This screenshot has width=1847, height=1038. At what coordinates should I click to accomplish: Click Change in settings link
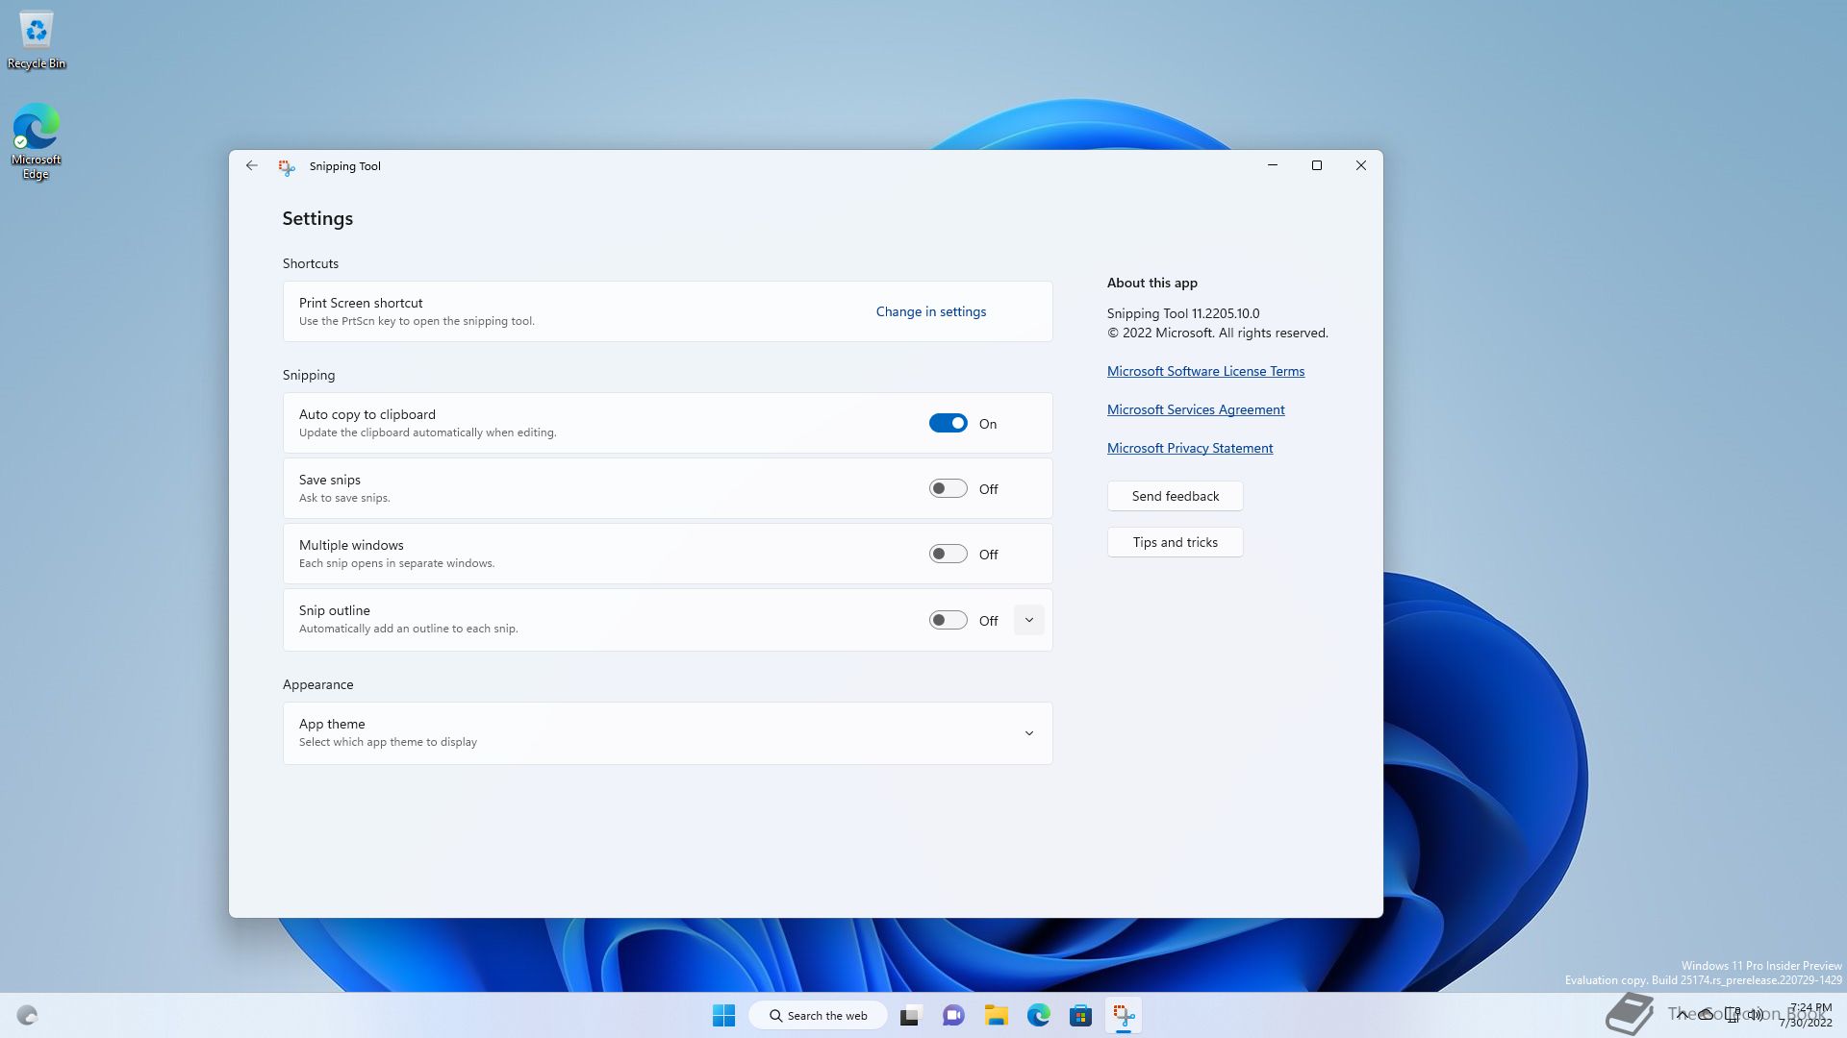pos(930,311)
